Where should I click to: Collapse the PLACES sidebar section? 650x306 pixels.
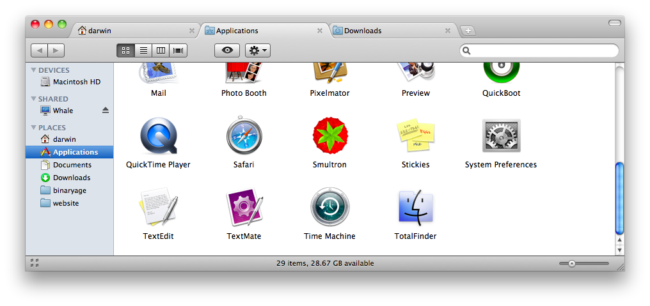point(34,128)
